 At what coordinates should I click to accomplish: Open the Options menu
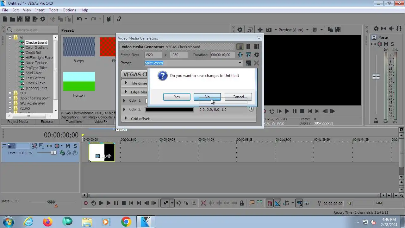[x=69, y=10]
